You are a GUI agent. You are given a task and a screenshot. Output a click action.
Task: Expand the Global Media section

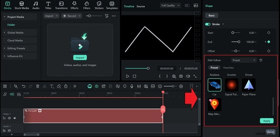tap(5, 33)
